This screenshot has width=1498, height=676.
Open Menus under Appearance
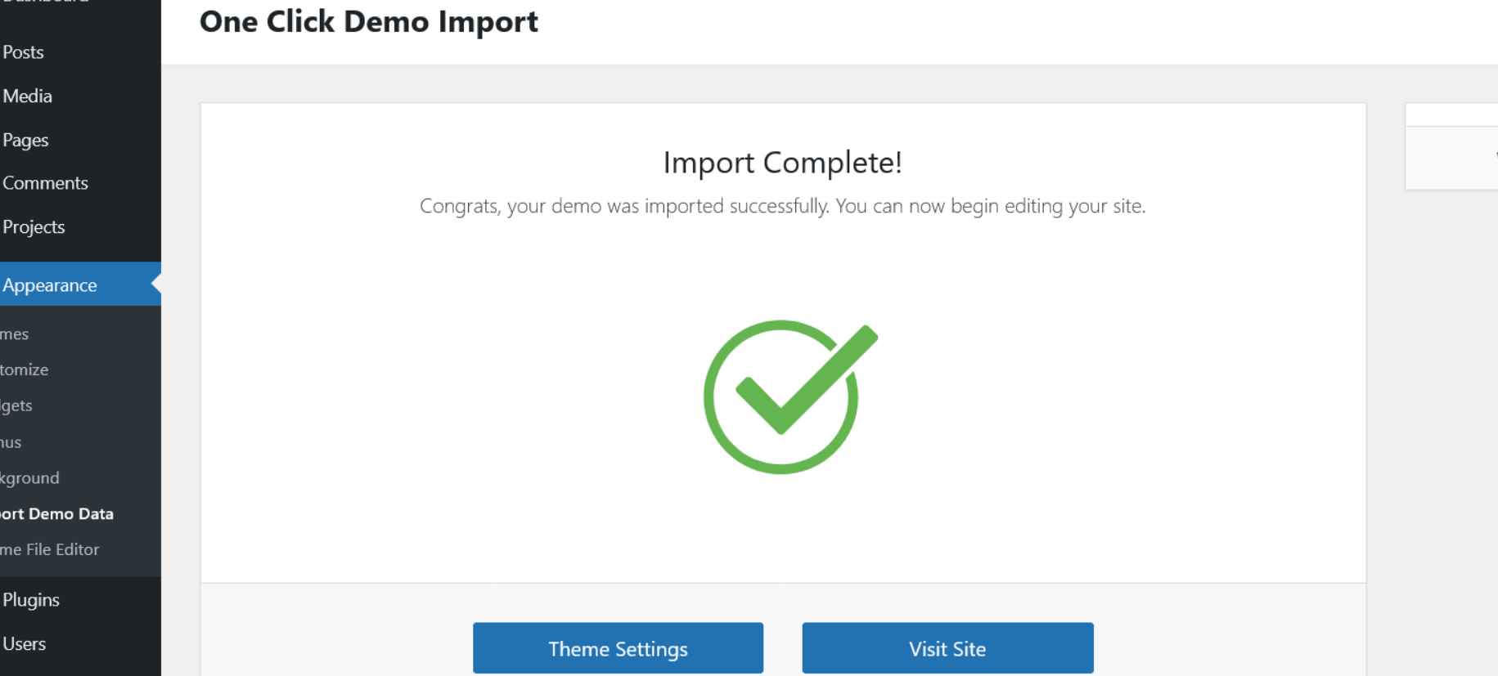click(x=11, y=442)
